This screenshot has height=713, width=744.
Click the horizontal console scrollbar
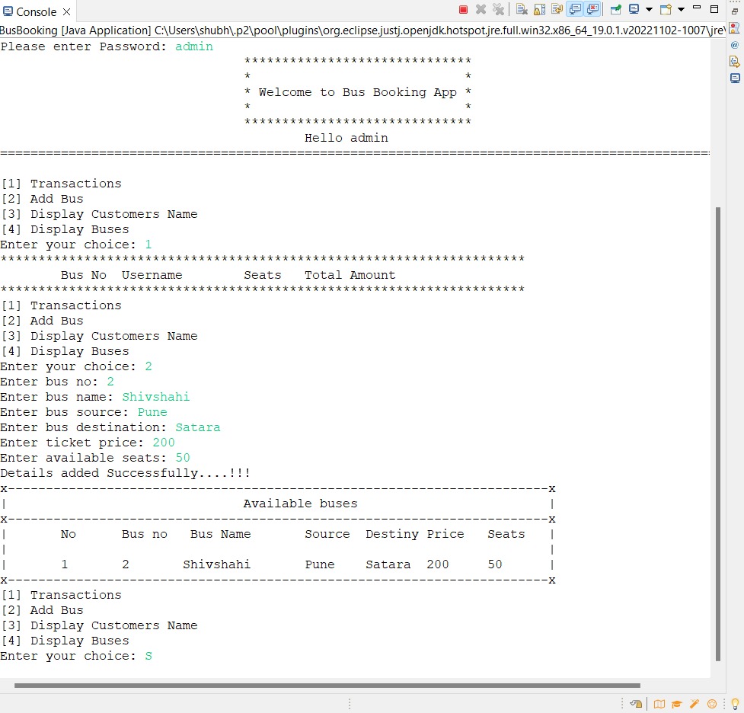pyautogui.click(x=327, y=686)
